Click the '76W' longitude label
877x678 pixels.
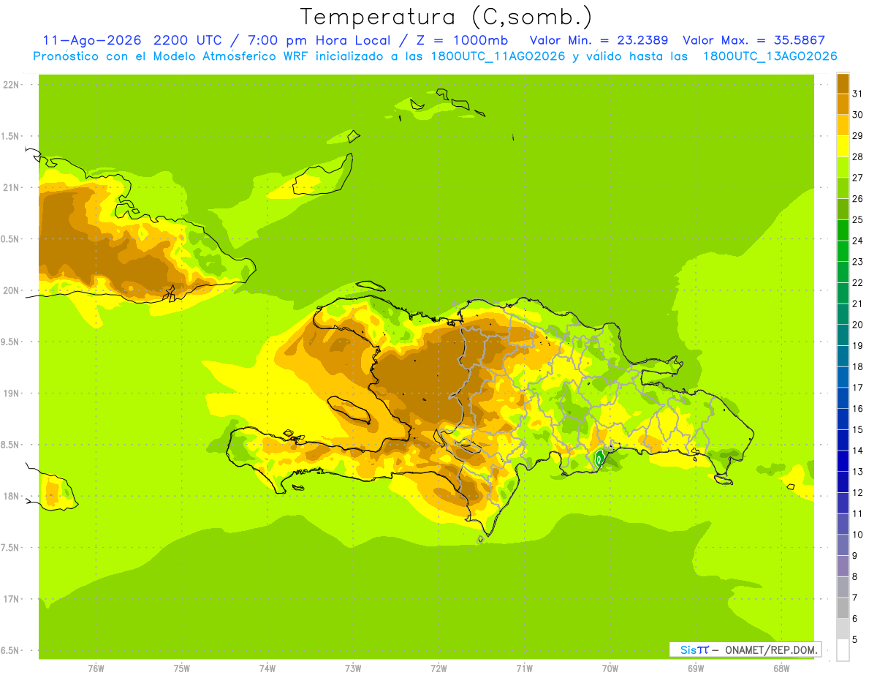click(x=96, y=668)
